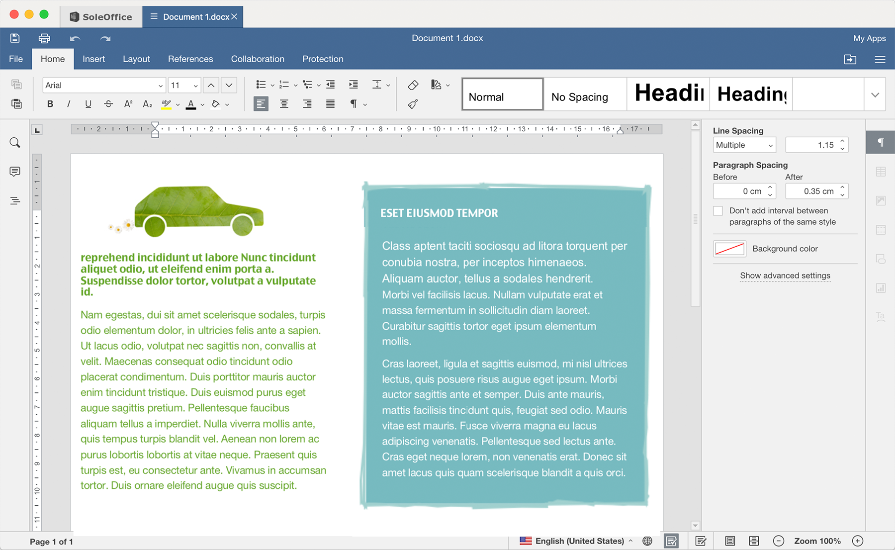
Task: Toggle spell checking in status bar
Action: coord(671,541)
